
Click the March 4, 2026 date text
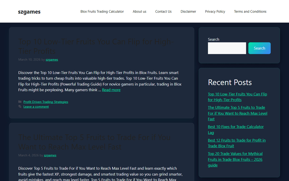click(28, 155)
